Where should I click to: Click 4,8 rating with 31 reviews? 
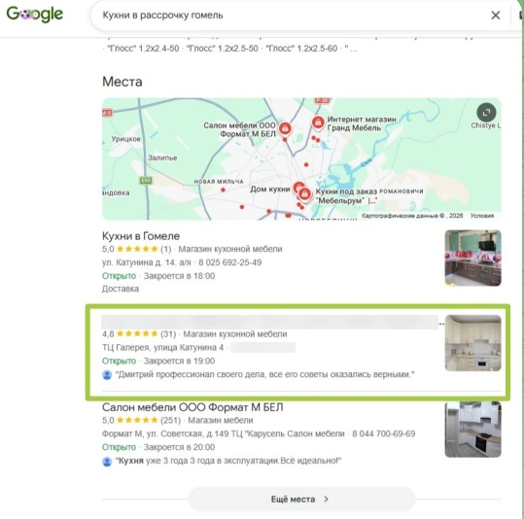pos(139,334)
